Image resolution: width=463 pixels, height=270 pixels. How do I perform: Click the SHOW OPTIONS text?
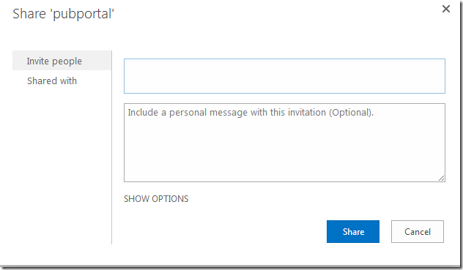coord(156,199)
